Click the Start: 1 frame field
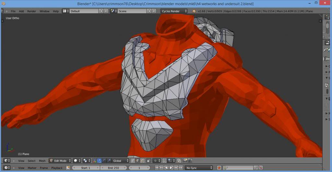Image resolution: width=332 pixels, height=172 pixels. 86,168
